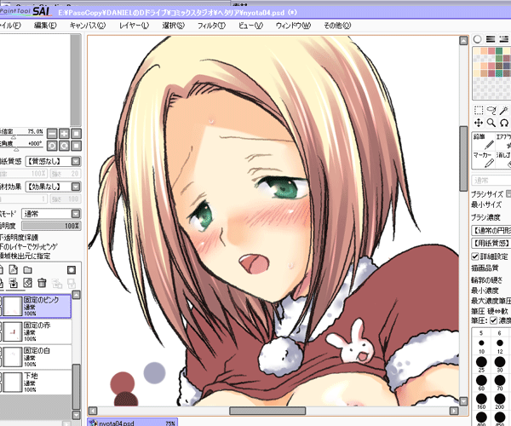The height and width of the screenshot is (426, 511).
Task: Open the その他(O) menu
Action: point(337,26)
